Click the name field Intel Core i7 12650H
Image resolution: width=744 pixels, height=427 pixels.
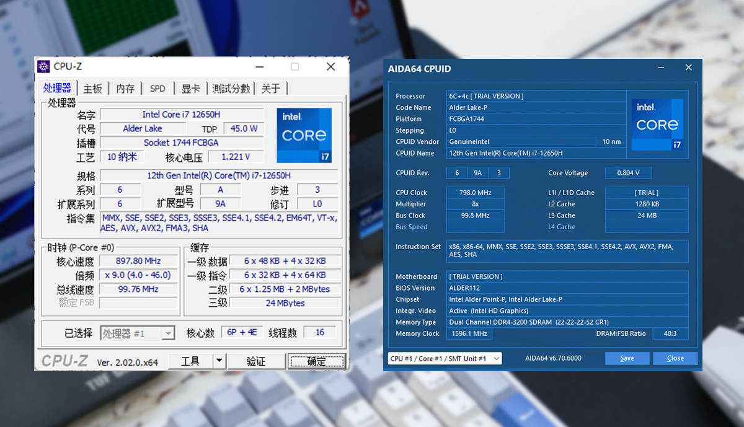coord(181,115)
